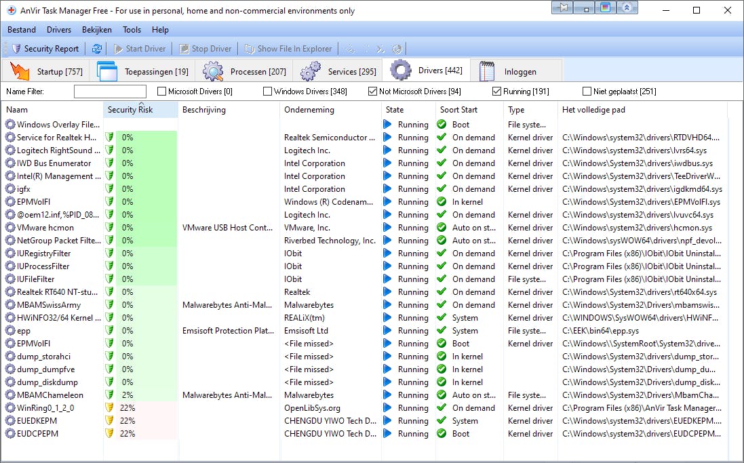Click the yellow shield icon for WinRing0_1_2_0
744x463 pixels.
pyautogui.click(x=109, y=408)
